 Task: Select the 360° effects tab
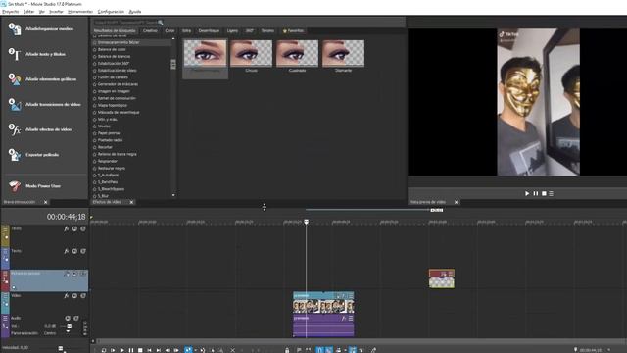coord(250,30)
